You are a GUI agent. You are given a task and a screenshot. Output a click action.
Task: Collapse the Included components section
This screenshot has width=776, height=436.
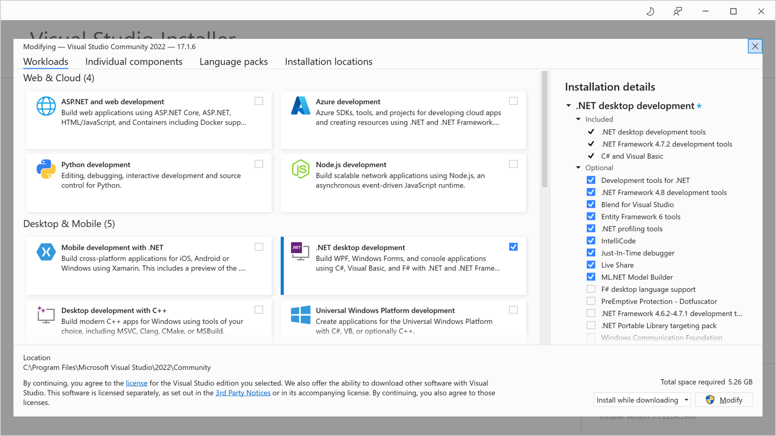(x=578, y=119)
